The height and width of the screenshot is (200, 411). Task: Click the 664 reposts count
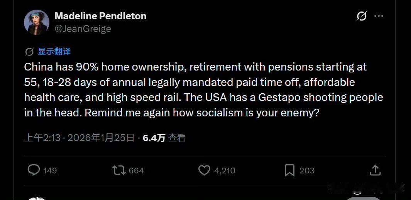pyautogui.click(x=136, y=170)
